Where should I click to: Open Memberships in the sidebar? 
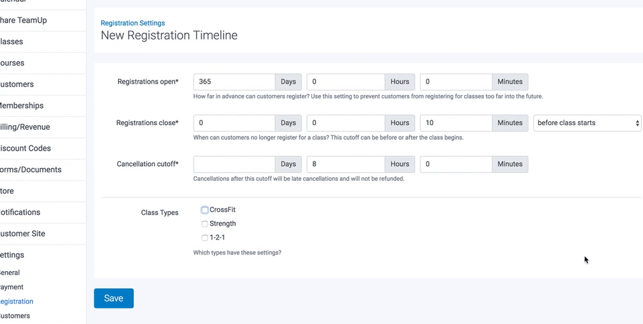coord(21,106)
